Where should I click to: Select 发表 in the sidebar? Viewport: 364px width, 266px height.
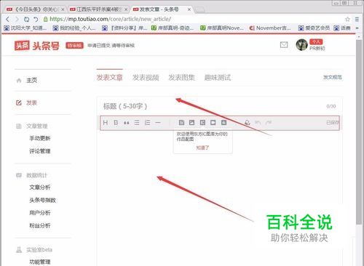click(31, 102)
